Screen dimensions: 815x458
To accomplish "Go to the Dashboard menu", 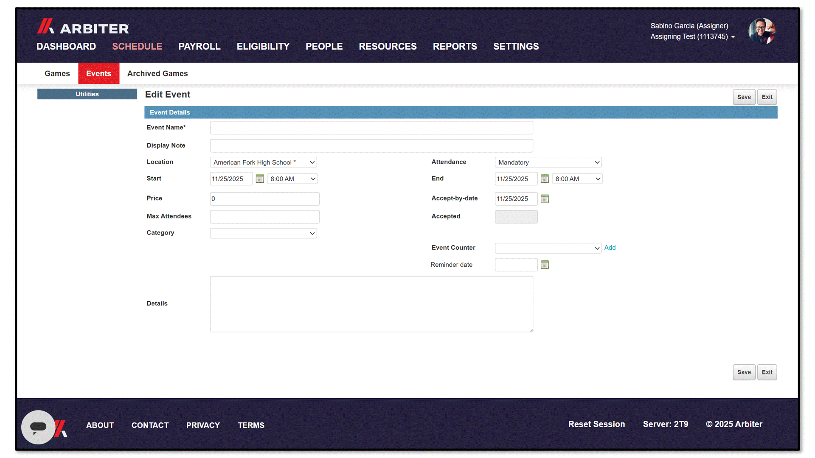I will pyautogui.click(x=66, y=46).
